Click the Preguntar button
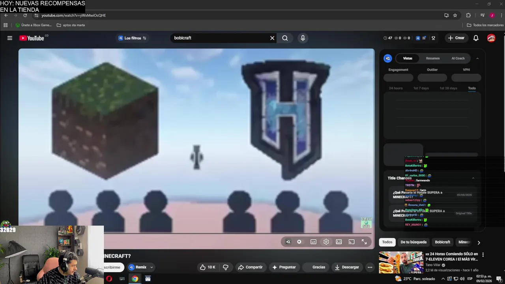Image resolution: width=505 pixels, height=284 pixels. click(x=284, y=267)
